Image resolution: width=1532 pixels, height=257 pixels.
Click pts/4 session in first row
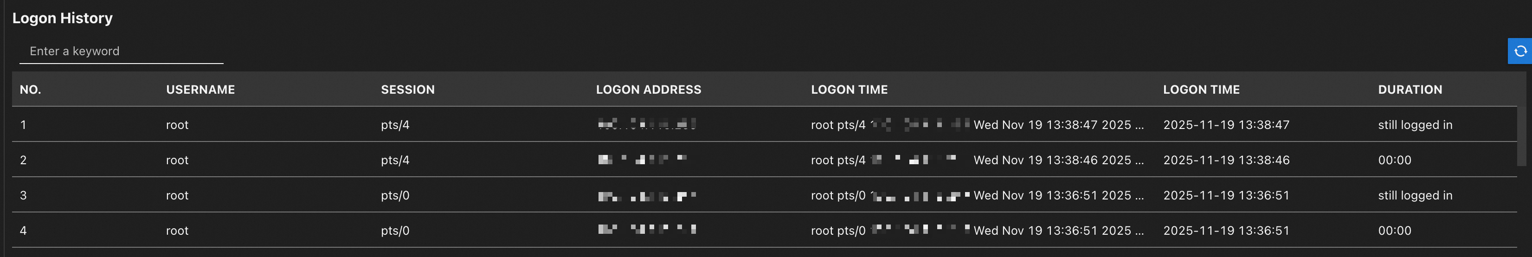[395, 125]
